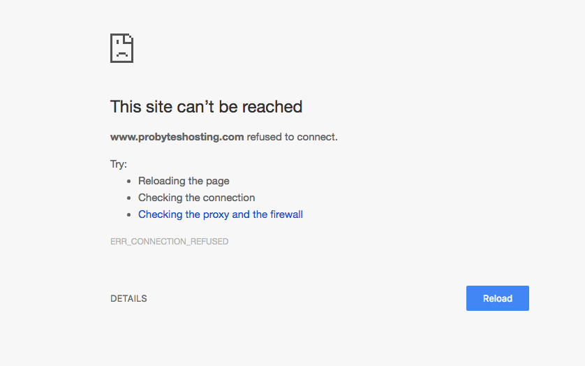585x366 pixels.
Task: Click the word 'reached' in the heading
Action: tap(272, 107)
